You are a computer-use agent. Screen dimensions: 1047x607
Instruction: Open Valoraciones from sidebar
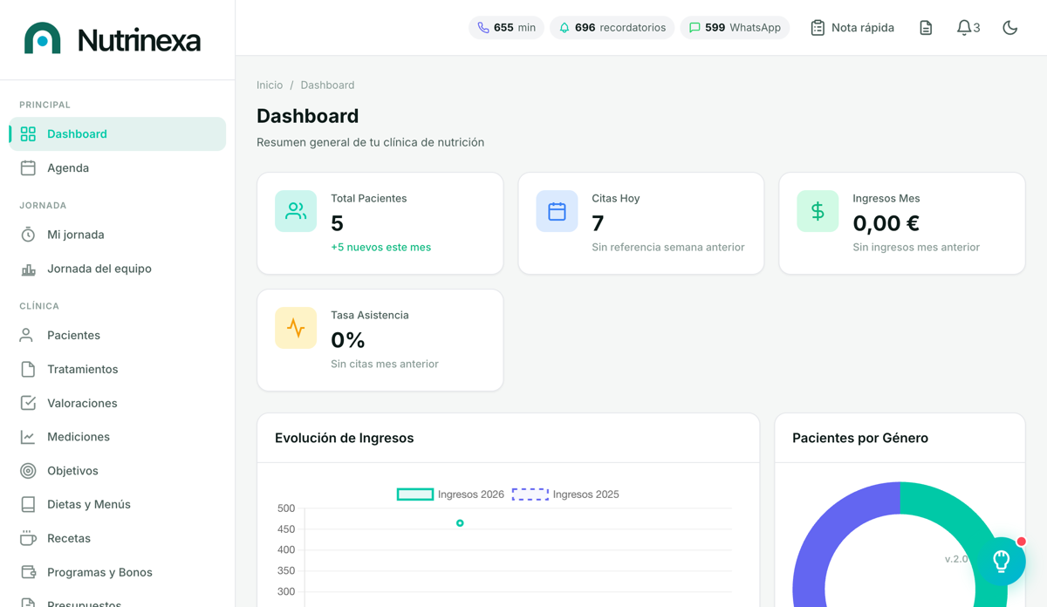118,403
